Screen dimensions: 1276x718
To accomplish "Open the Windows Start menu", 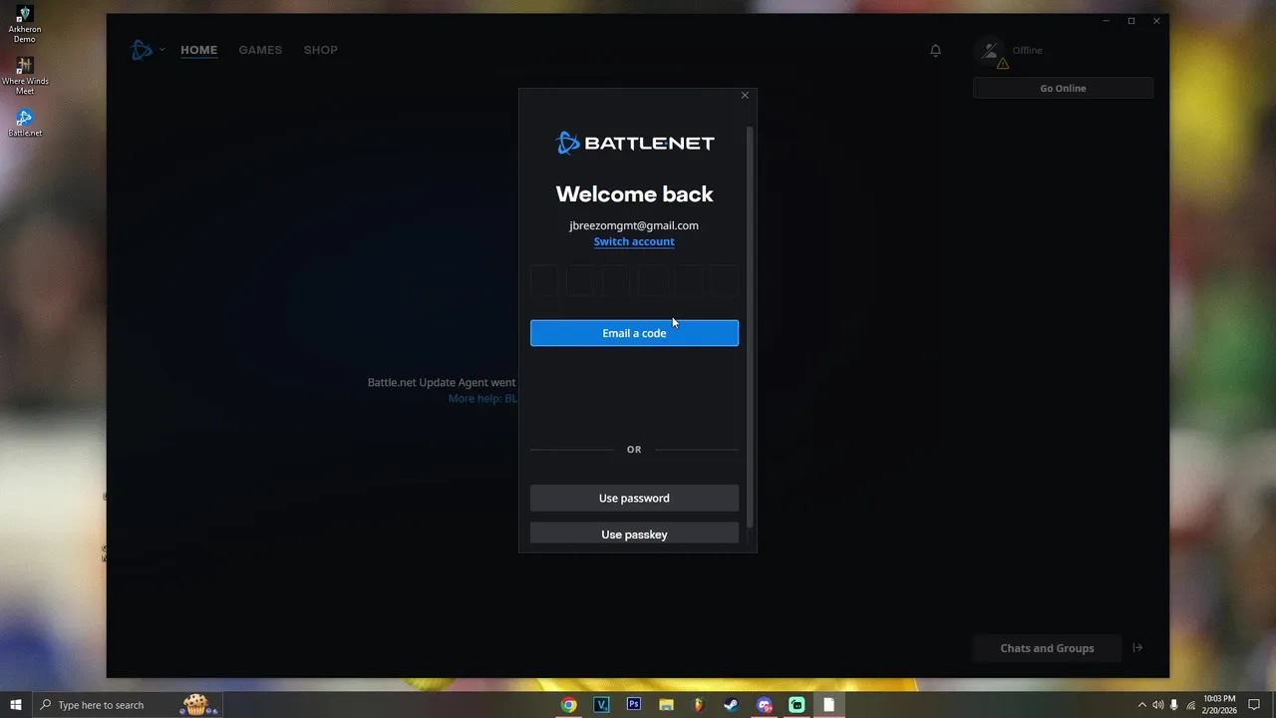I will [x=16, y=705].
